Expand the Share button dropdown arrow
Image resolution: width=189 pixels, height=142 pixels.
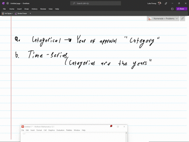point(186,9)
